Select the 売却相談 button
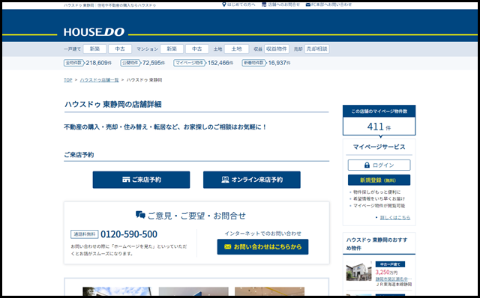The width and height of the screenshot is (480, 298). (x=316, y=49)
